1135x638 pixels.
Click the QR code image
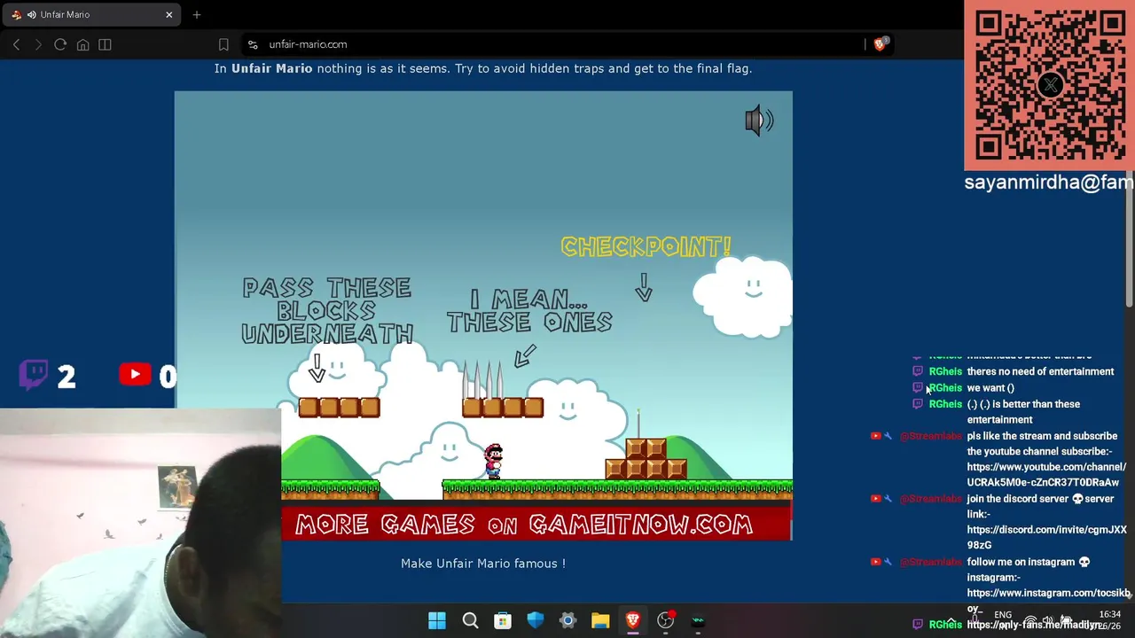[1050, 85]
